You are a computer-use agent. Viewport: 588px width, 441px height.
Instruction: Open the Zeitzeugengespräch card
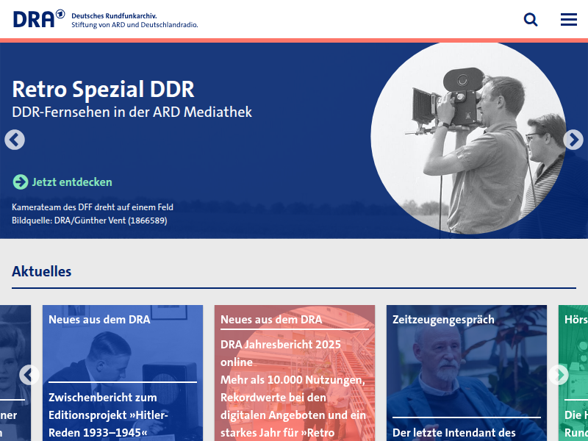(x=467, y=373)
